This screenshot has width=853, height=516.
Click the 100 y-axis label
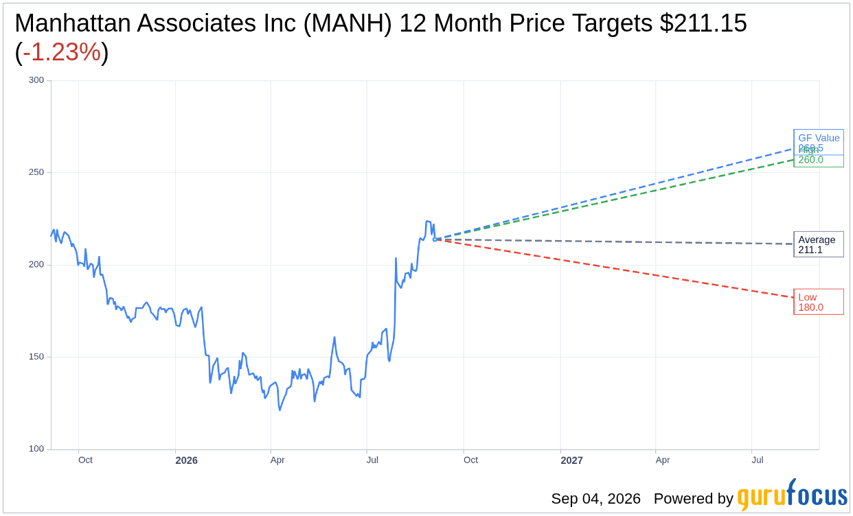(x=36, y=449)
